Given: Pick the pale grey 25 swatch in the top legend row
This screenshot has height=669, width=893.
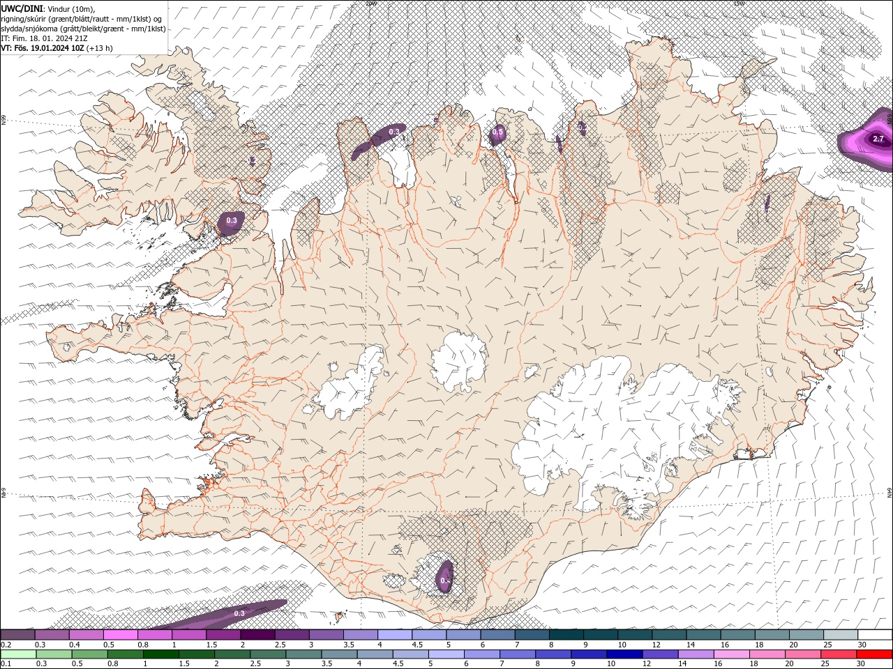Looking at the screenshot, I should tap(841, 635).
